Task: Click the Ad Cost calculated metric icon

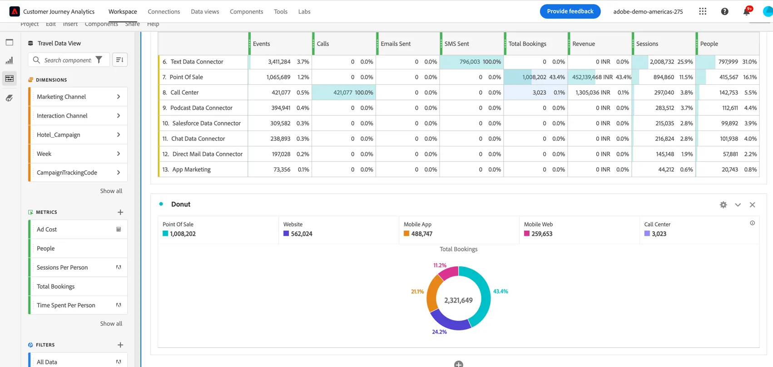Action: [119, 229]
